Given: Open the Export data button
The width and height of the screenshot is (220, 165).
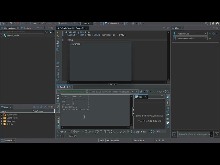Looking at the screenshot, I should (x=140, y=132).
